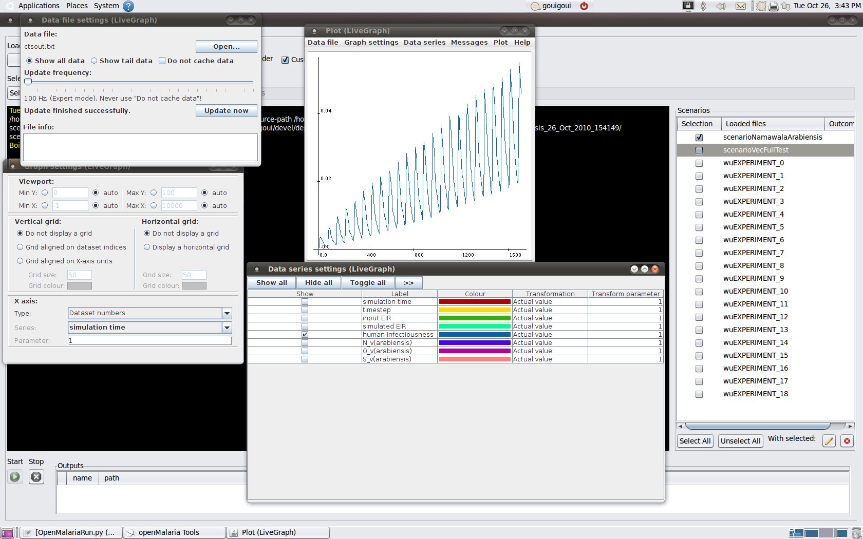Select the Show tail data radio button

click(x=94, y=61)
